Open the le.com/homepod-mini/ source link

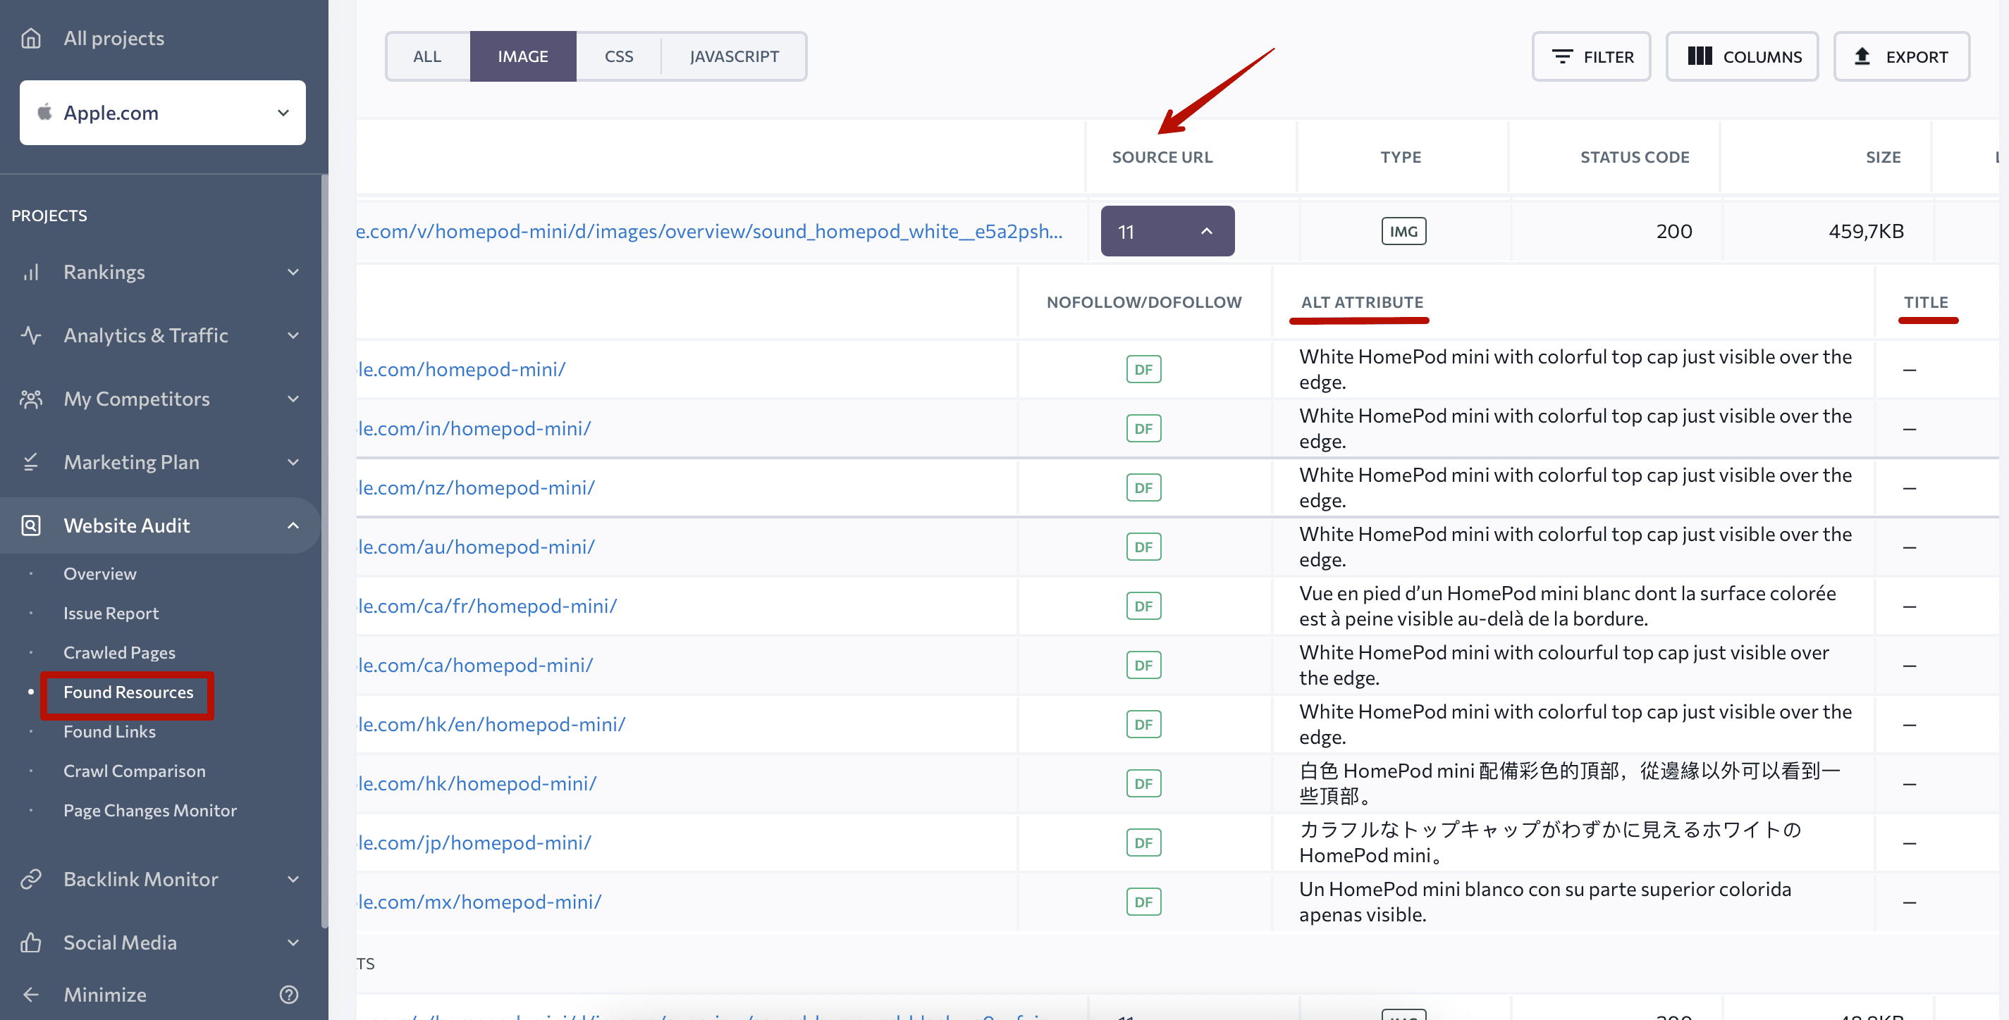462,369
